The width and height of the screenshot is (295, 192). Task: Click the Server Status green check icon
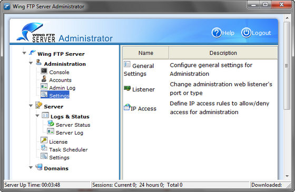[51, 124]
